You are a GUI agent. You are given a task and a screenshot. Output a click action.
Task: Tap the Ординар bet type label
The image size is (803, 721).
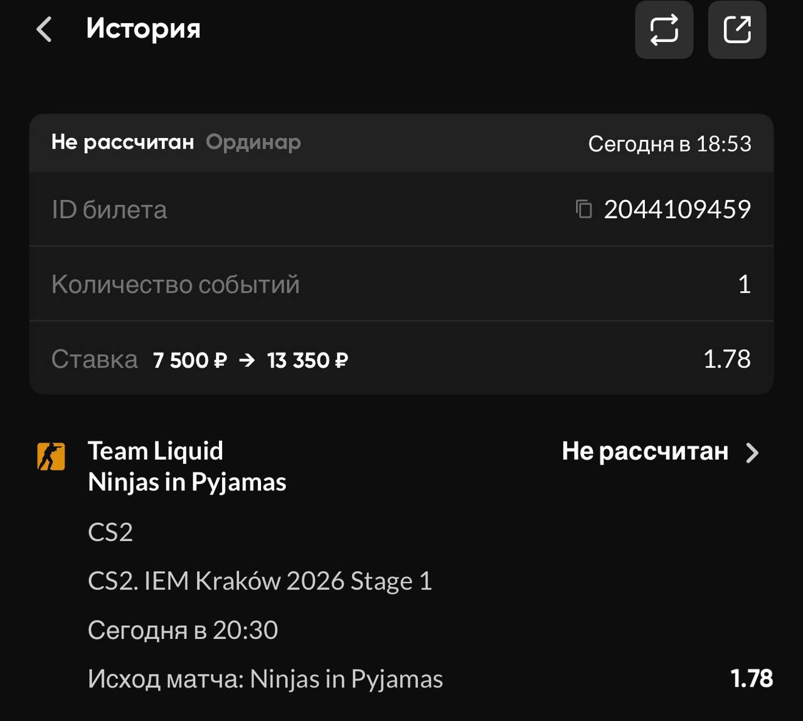[253, 142]
